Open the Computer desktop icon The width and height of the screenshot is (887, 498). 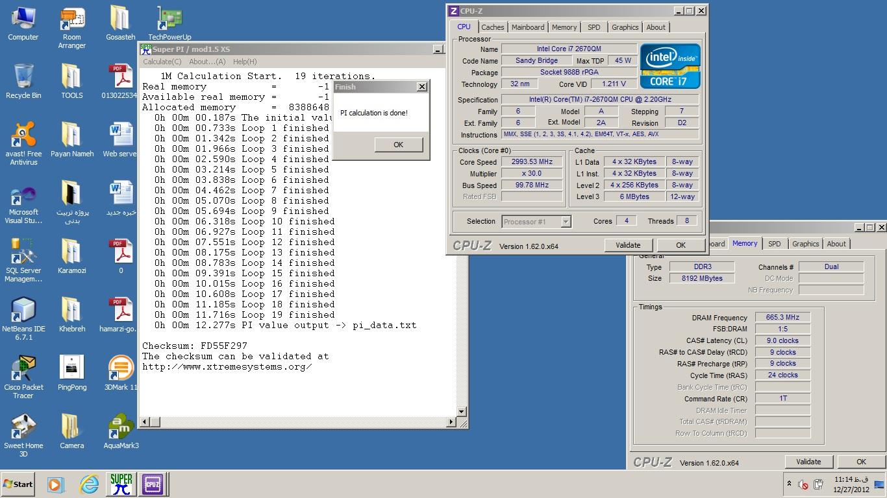pos(23,23)
